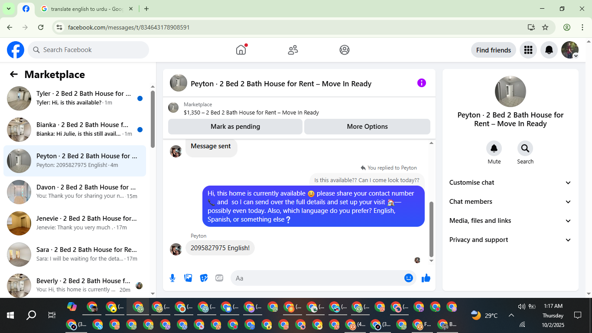592x333 pixels.
Task: Click the browser address bar URL
Action: (129, 27)
